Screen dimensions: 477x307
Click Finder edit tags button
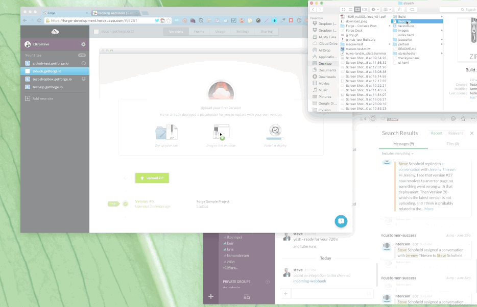coord(412,9)
